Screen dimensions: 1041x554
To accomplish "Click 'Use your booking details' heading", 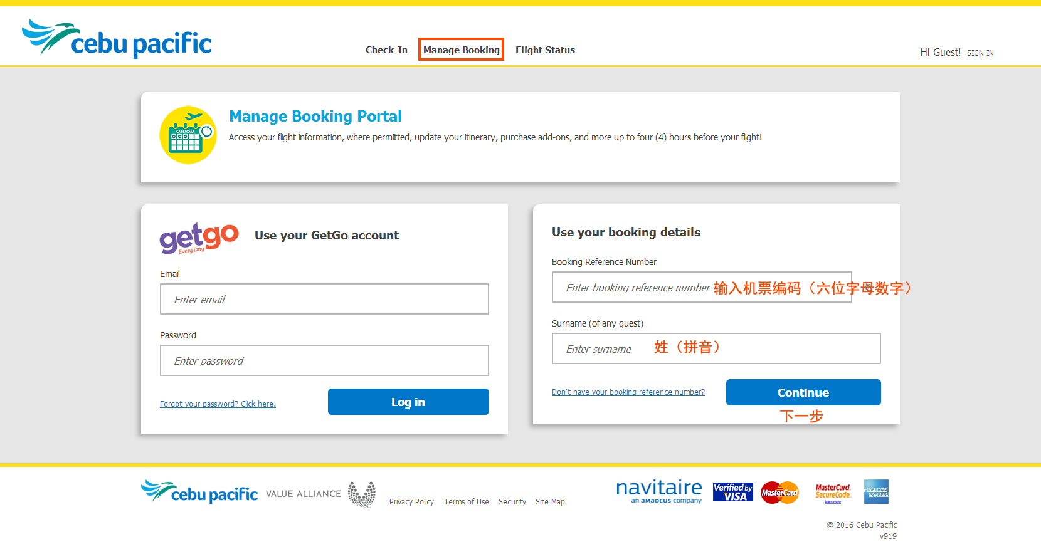I will pos(626,233).
